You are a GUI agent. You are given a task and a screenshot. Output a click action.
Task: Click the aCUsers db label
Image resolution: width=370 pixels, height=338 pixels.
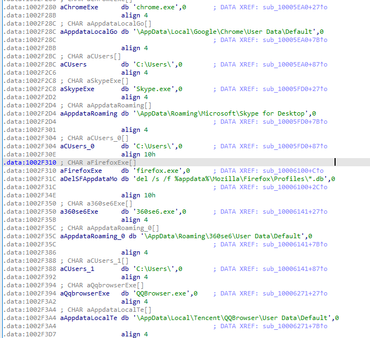coord(73,64)
